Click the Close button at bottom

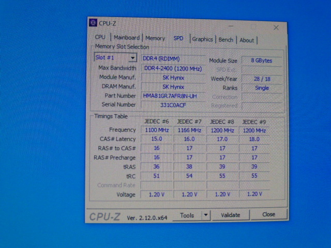pos(268,214)
